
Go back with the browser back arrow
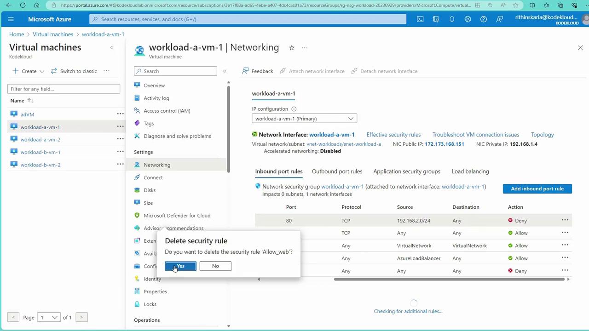(9, 5)
